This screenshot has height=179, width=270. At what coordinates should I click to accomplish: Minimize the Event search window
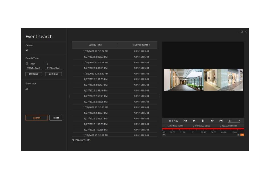point(237,32)
